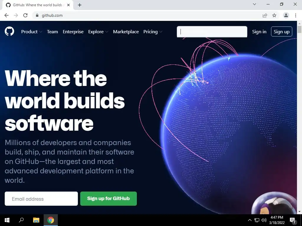This screenshot has width=302, height=226.
Task: Click the Email address field
Action: (x=41, y=199)
